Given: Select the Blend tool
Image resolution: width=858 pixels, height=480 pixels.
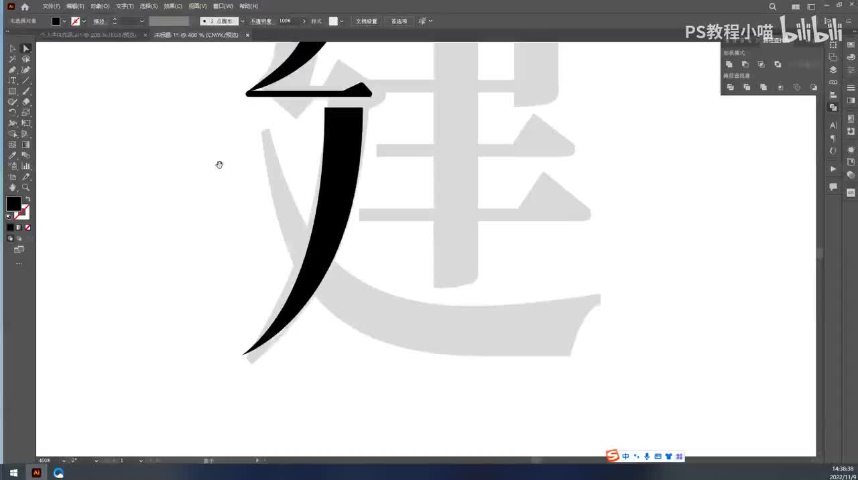Looking at the screenshot, I should pyautogui.click(x=26, y=156).
